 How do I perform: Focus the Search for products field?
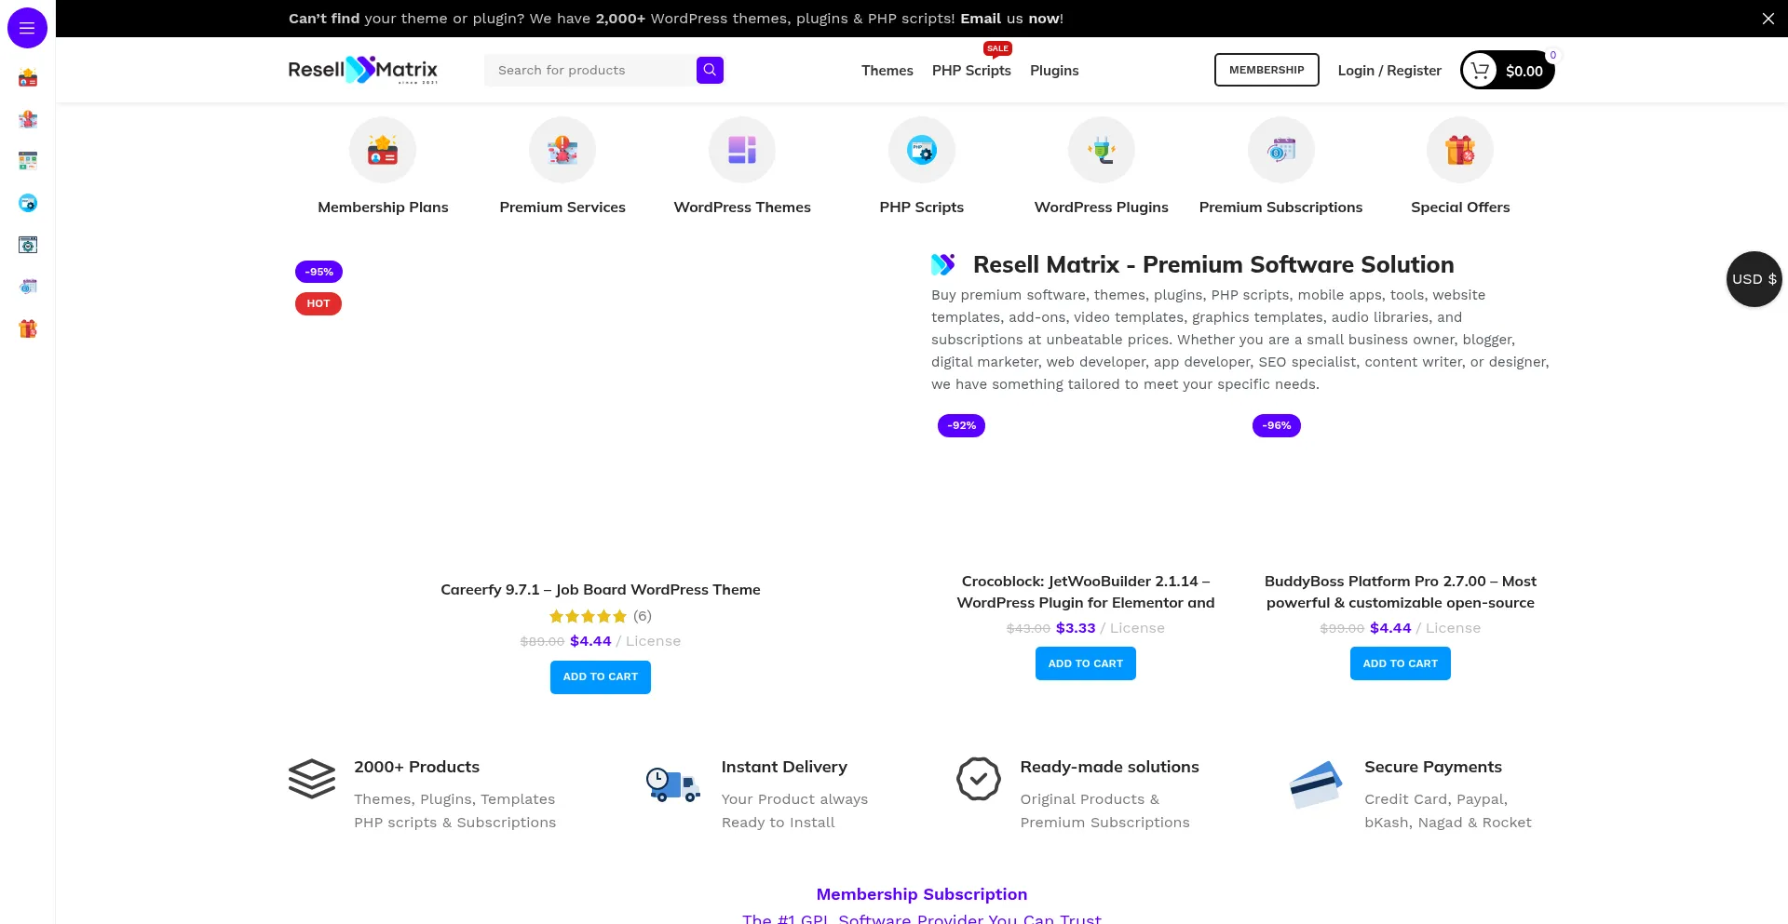pyautogui.click(x=589, y=70)
